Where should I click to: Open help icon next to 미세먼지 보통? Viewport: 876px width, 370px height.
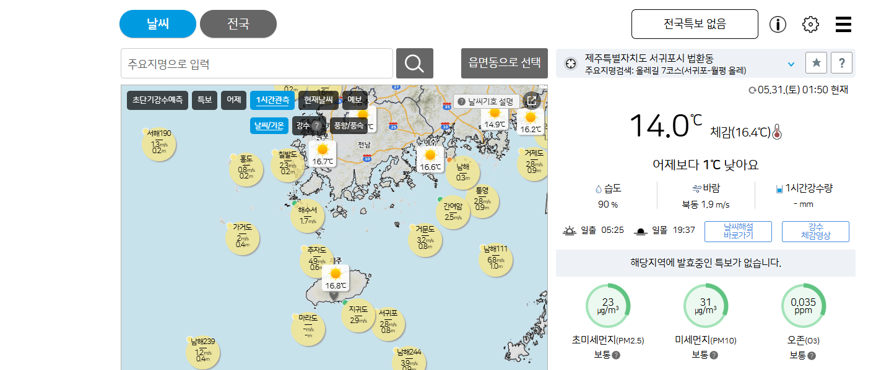click(x=714, y=355)
